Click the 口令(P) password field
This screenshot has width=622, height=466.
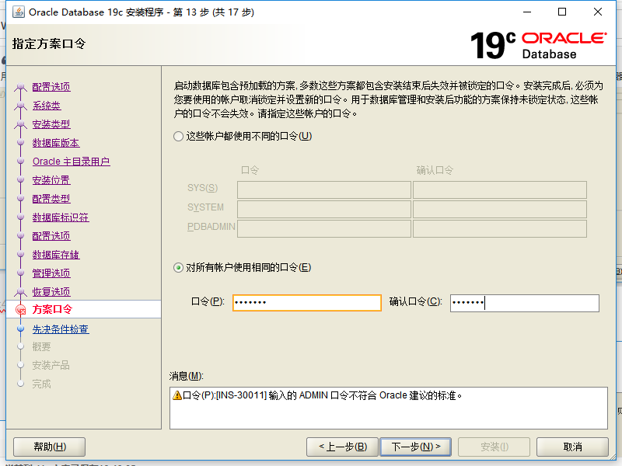(306, 303)
